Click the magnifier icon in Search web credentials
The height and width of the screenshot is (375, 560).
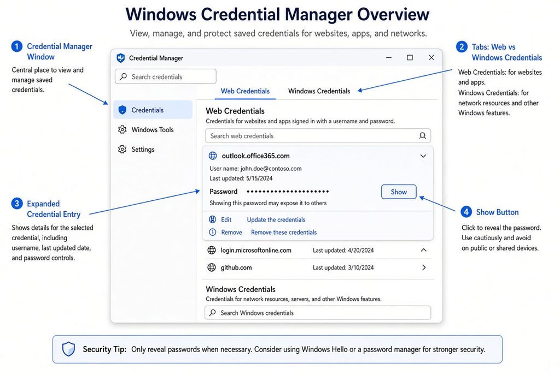point(423,136)
